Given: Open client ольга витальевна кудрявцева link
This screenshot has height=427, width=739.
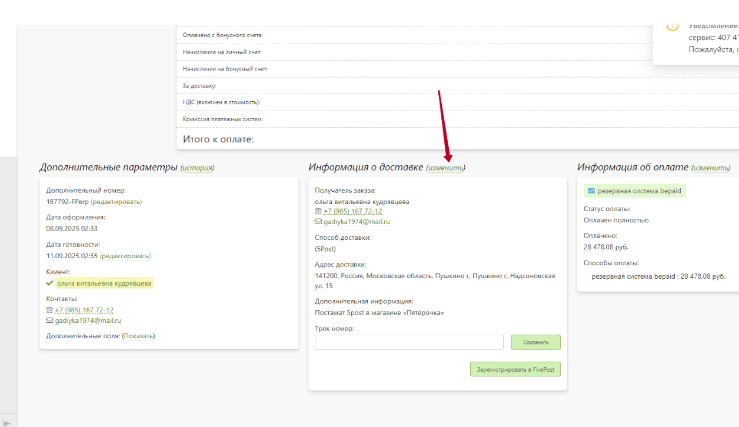Looking at the screenshot, I should click(x=104, y=283).
